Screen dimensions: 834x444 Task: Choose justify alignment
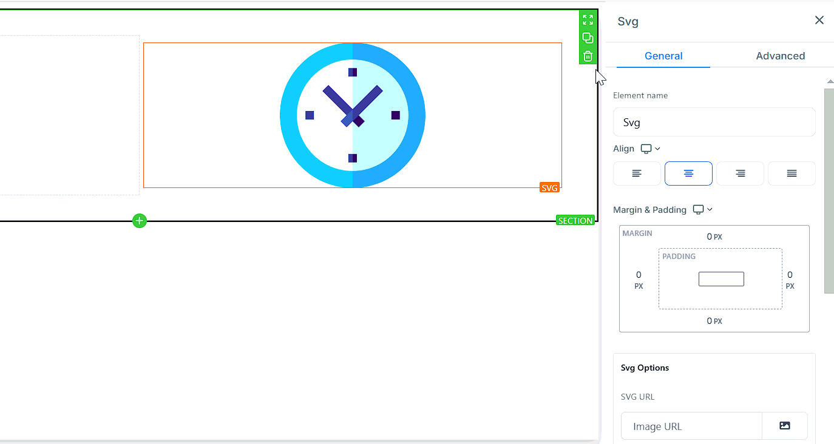[792, 173]
